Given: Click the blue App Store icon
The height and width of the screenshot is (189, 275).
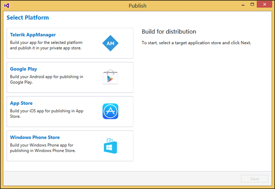Looking at the screenshot, I should click(111, 111).
